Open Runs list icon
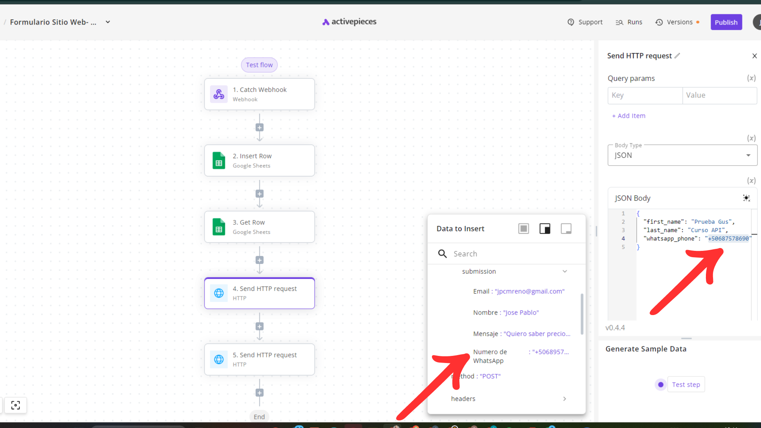761x428 pixels. tap(619, 22)
